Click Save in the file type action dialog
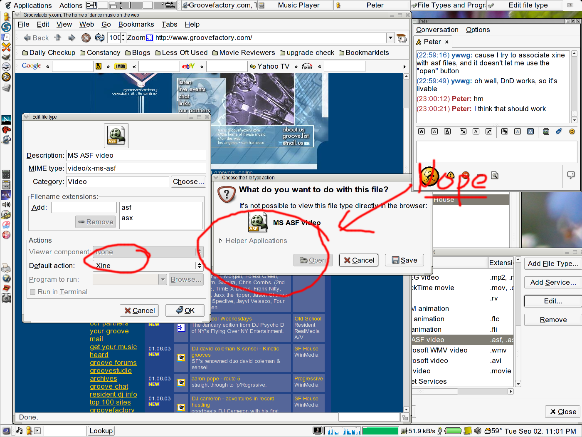Viewport: 582px width, 437px height. pyautogui.click(x=404, y=260)
